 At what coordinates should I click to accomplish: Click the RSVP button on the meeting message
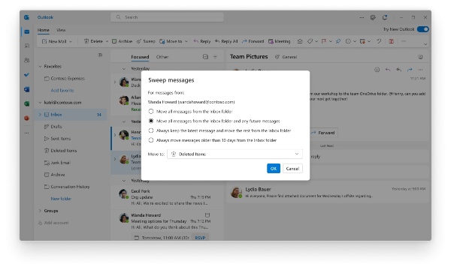(200, 238)
